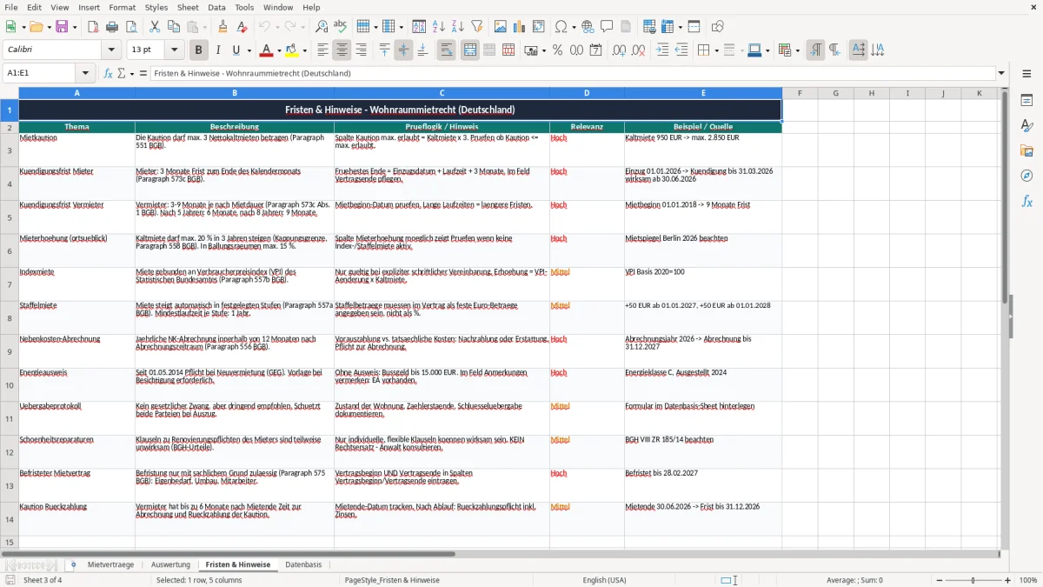The width and height of the screenshot is (1043, 587).
Task: Toggle merge and center cells
Action: click(469, 50)
